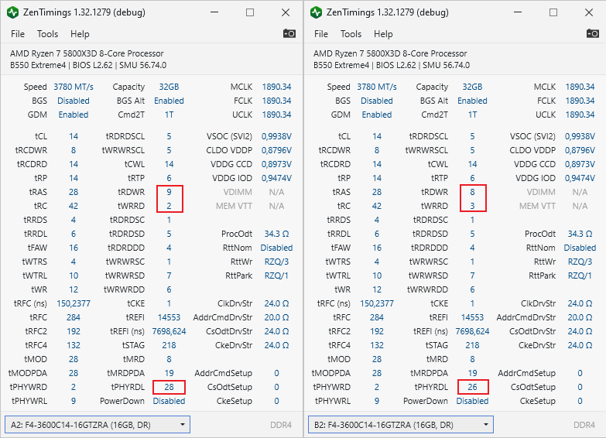Minimize the right ZenTimings window
The image size is (606, 438).
point(518,12)
